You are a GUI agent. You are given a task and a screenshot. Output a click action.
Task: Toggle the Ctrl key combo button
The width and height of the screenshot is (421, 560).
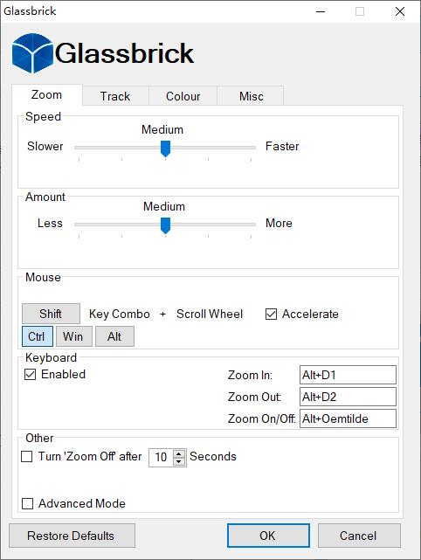point(38,336)
